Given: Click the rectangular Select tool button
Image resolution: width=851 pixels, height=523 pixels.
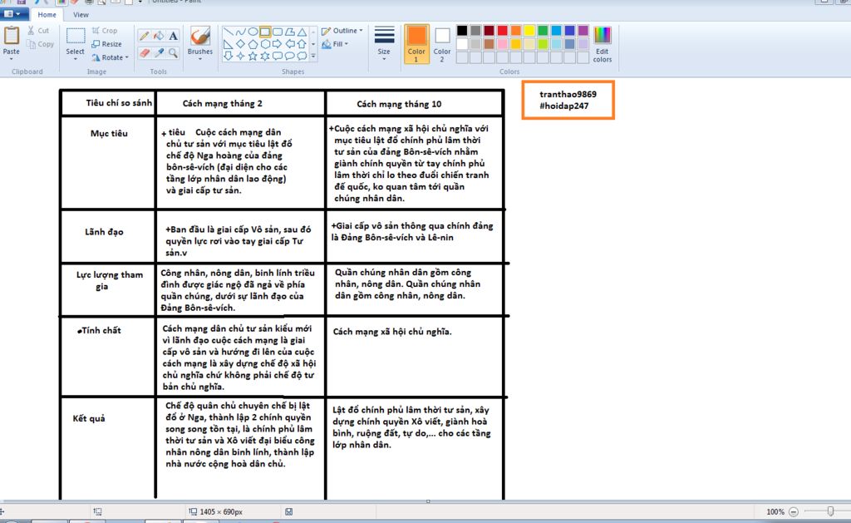Looking at the screenshot, I should coord(75,40).
